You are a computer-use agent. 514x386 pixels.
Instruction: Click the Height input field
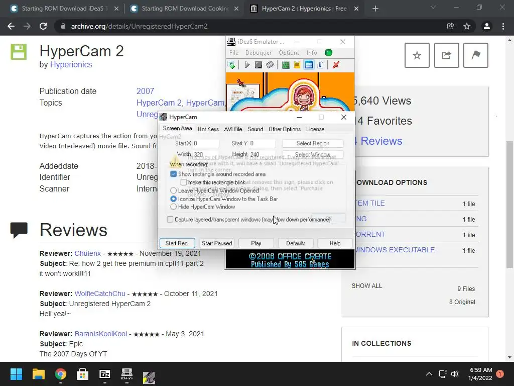click(x=262, y=154)
